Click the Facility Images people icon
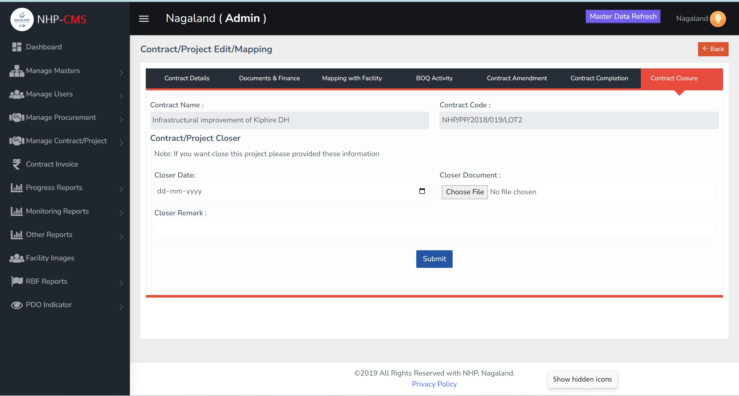 pos(16,258)
